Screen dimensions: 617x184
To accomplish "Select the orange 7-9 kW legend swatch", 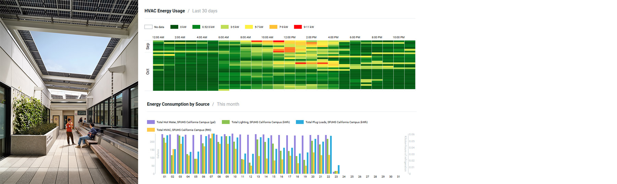I will (x=273, y=27).
